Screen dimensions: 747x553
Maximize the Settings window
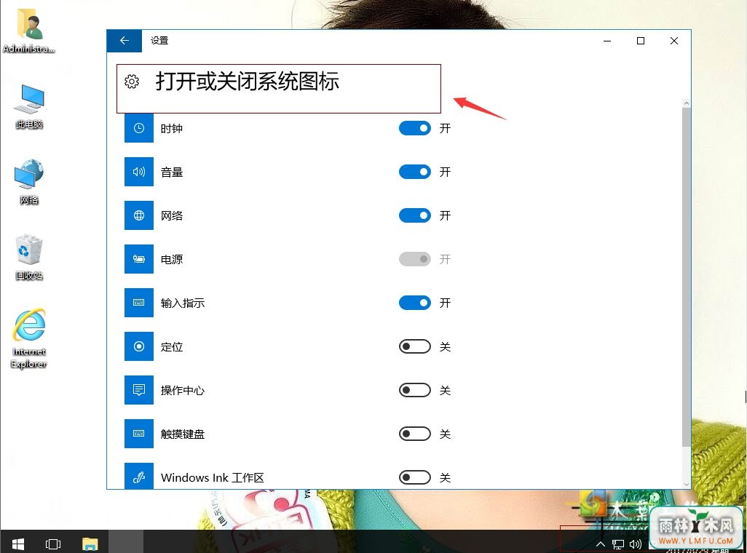pyautogui.click(x=641, y=41)
